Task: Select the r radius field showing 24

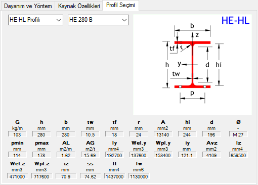Action: 139,134
